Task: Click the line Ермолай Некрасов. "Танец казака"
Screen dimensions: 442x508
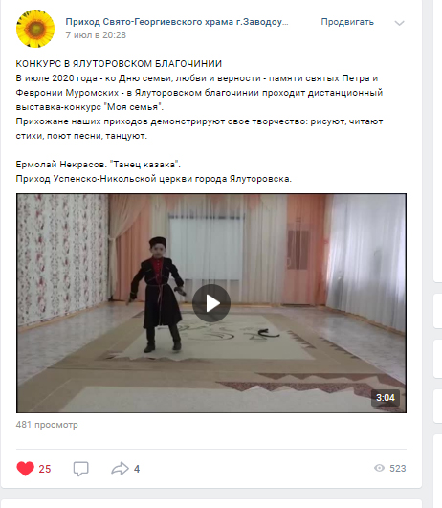Action: (99, 165)
